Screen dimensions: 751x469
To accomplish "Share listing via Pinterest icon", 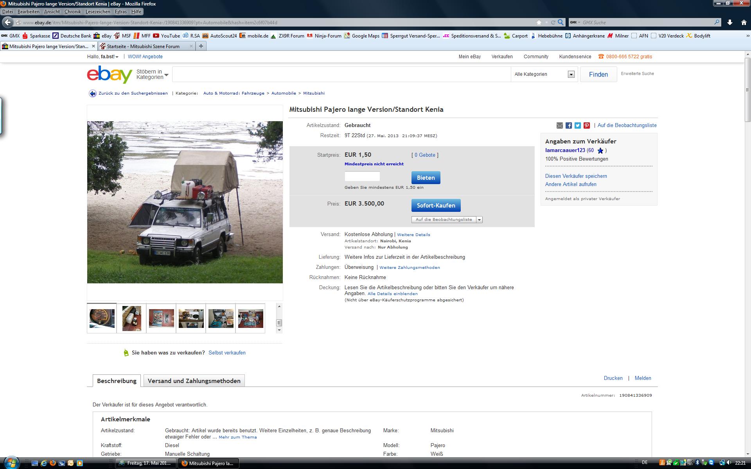I will pos(587,125).
